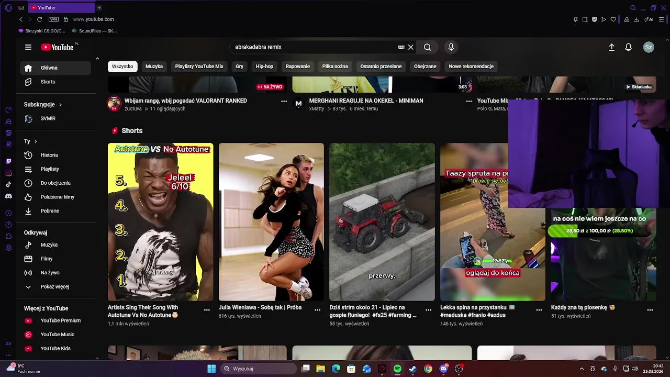Select the Rapowanie filter chip
The width and height of the screenshot is (670, 377).
[298, 66]
